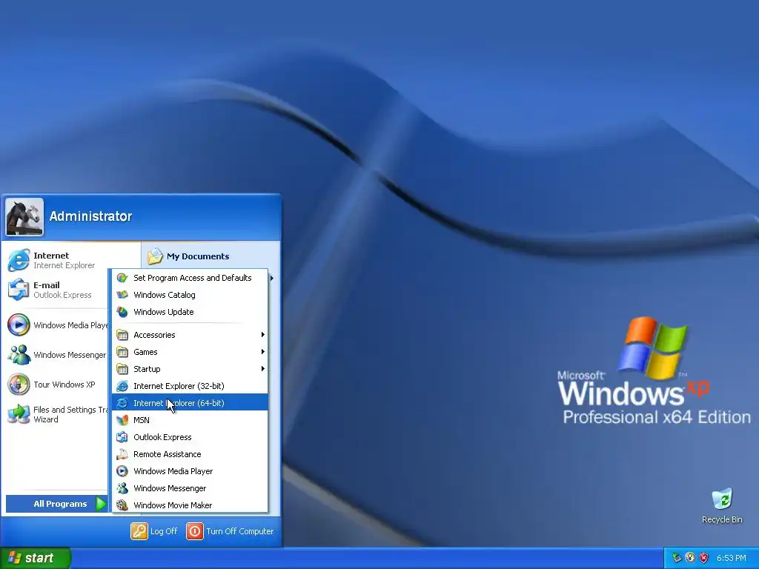This screenshot has height=569, width=759.
Task: Click the Recycle Bin label text
Action: click(722, 519)
